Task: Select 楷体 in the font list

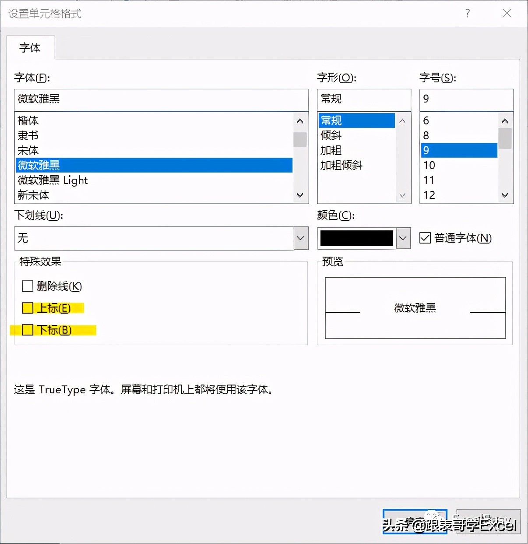Action: pos(28,120)
